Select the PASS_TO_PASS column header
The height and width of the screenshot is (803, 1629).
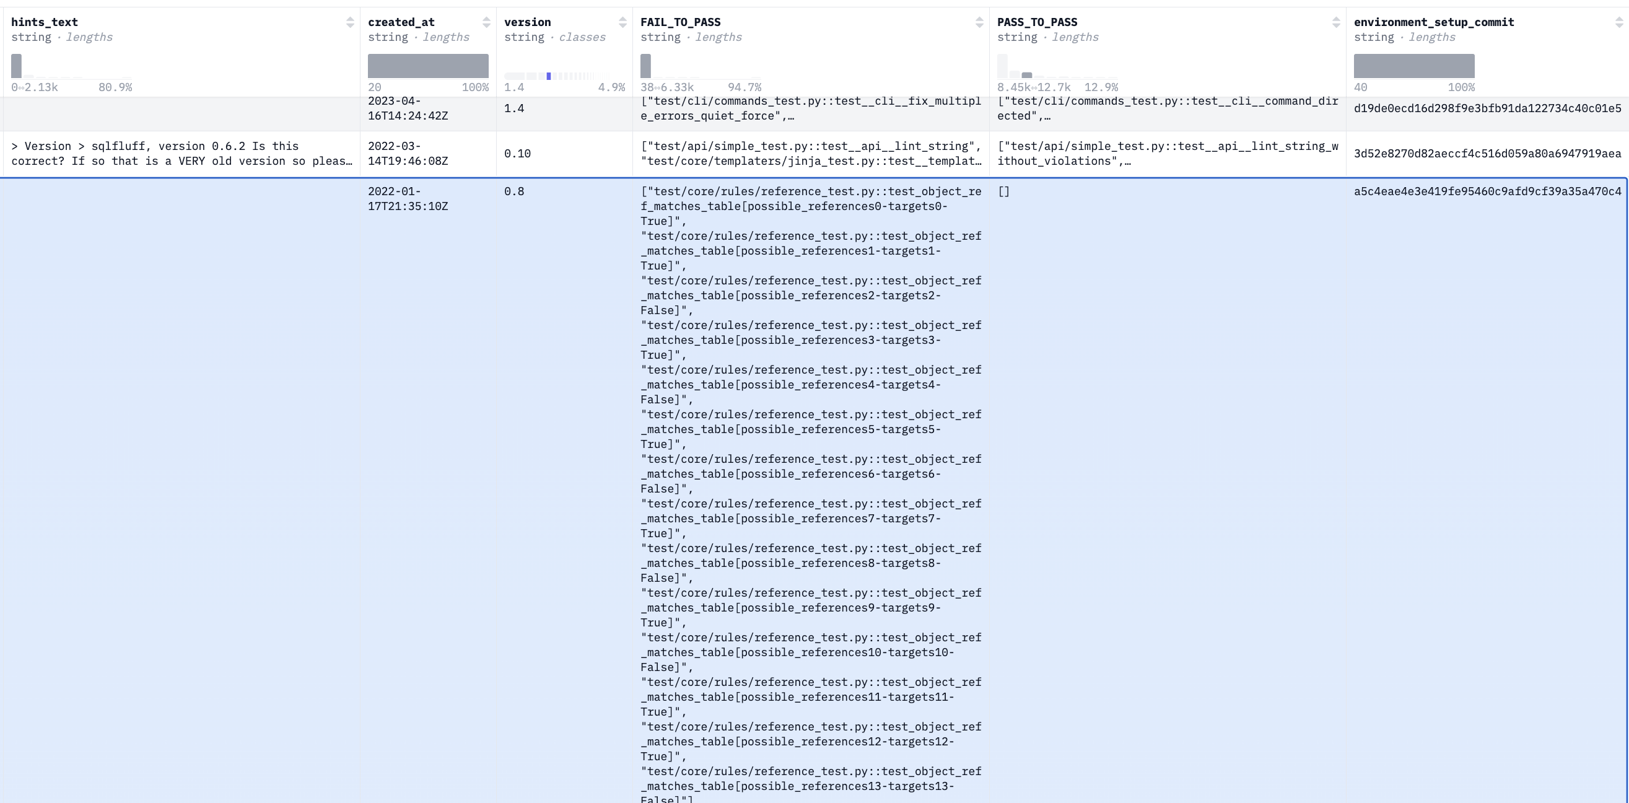coord(1036,22)
